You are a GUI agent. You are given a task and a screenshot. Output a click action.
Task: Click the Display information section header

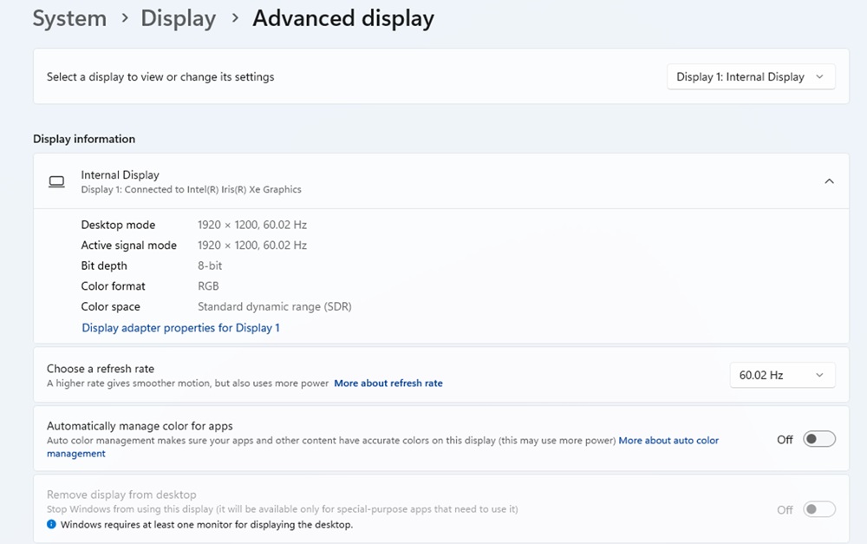click(x=83, y=139)
